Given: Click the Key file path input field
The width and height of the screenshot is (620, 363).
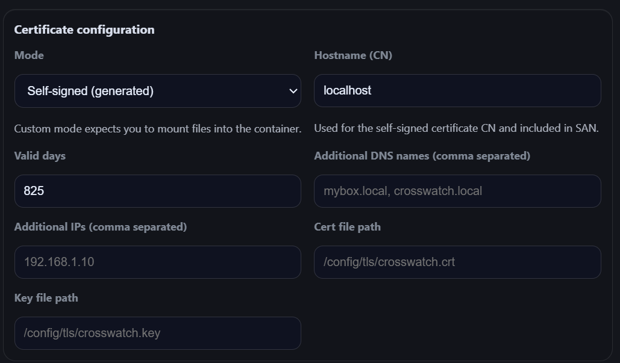Looking at the screenshot, I should click(x=157, y=333).
